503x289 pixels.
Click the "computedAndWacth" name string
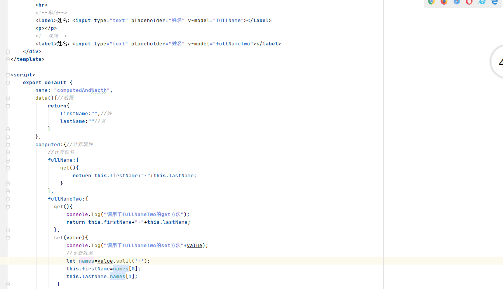coord(82,90)
